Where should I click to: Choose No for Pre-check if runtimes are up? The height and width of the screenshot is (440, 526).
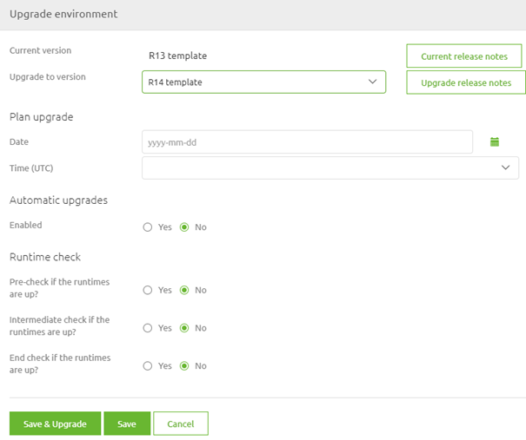[x=184, y=290]
